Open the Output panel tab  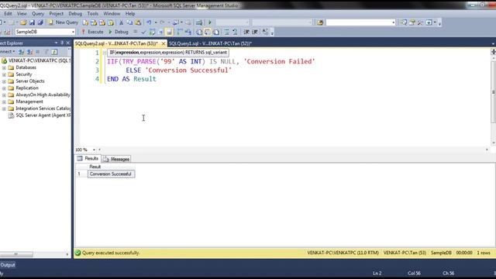click(8, 265)
